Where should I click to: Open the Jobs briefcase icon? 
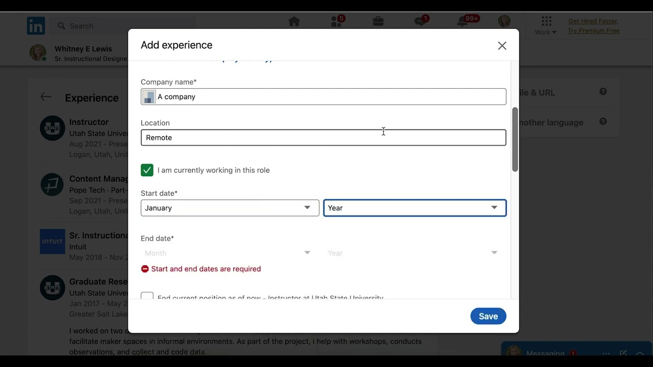[378, 21]
